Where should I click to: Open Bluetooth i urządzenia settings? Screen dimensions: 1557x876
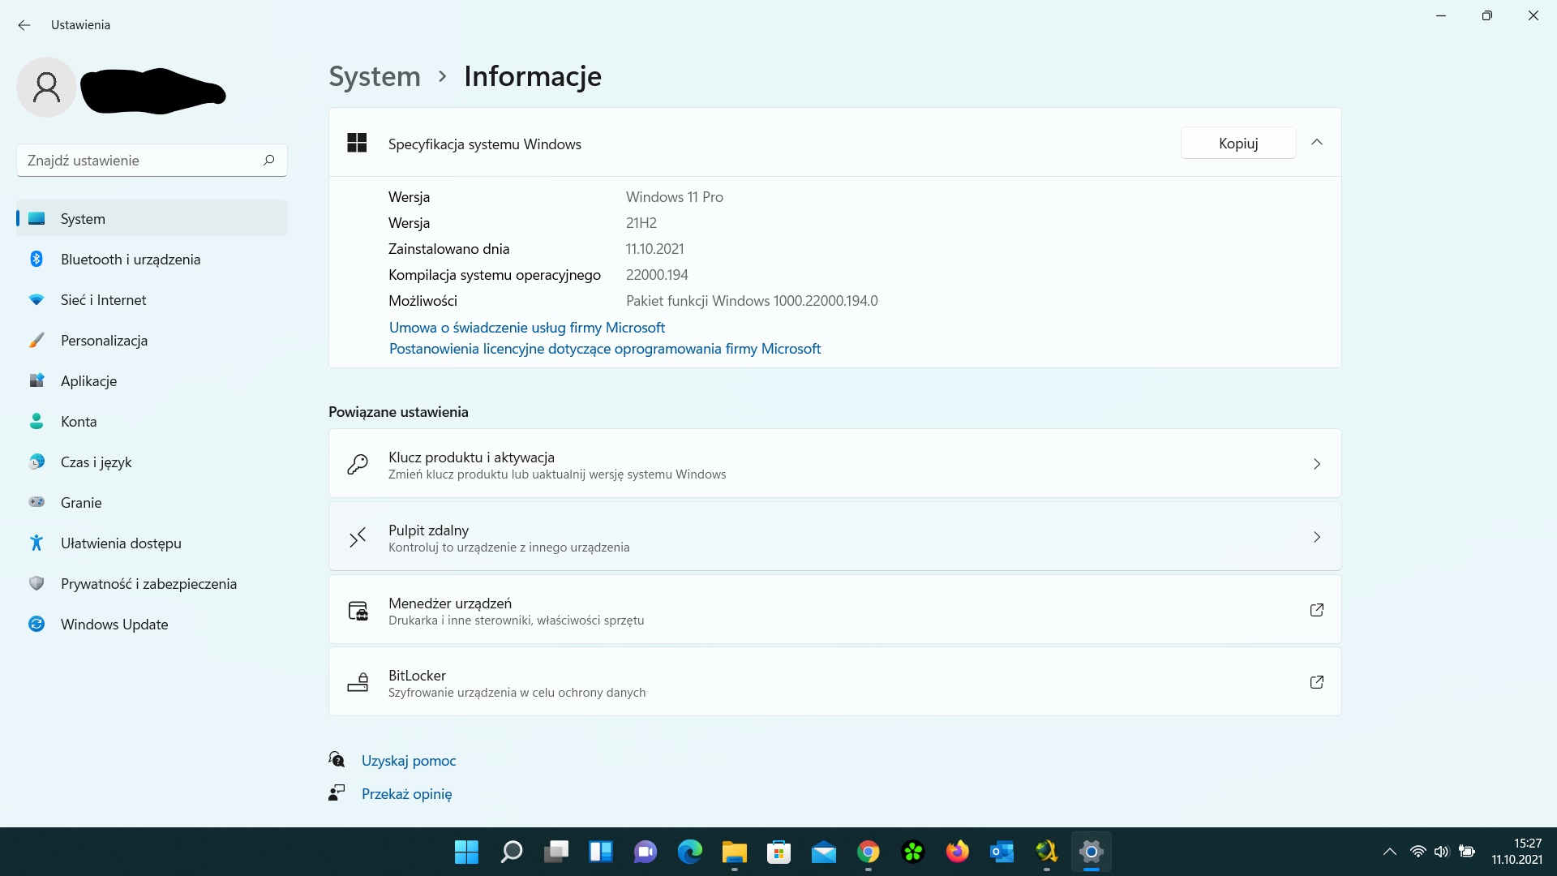point(152,259)
